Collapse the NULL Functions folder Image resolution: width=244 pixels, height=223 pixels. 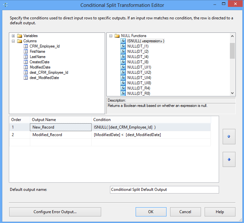[x=111, y=36]
